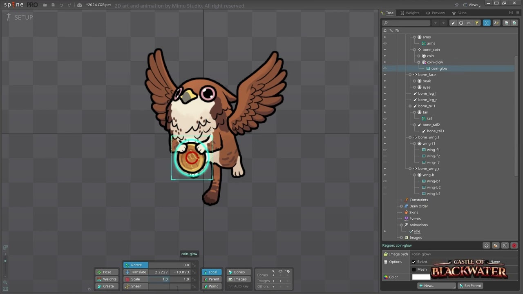Click the duplicate icon in properties

pos(496,245)
